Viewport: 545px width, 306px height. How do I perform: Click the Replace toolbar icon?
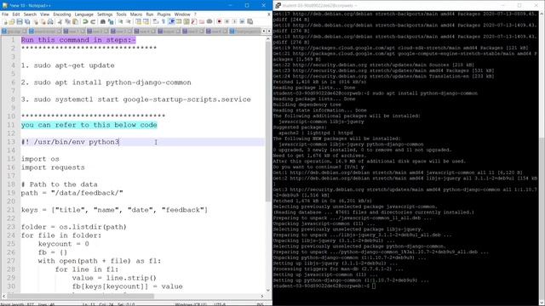111,22
